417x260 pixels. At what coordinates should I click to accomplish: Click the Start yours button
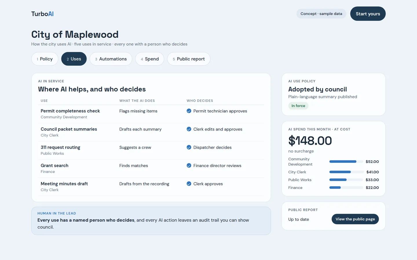(368, 14)
